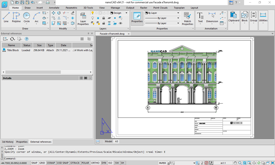This screenshot has height=165, width=275.
Task: Click the Pan hand icon in status bar
Action: (235, 163)
